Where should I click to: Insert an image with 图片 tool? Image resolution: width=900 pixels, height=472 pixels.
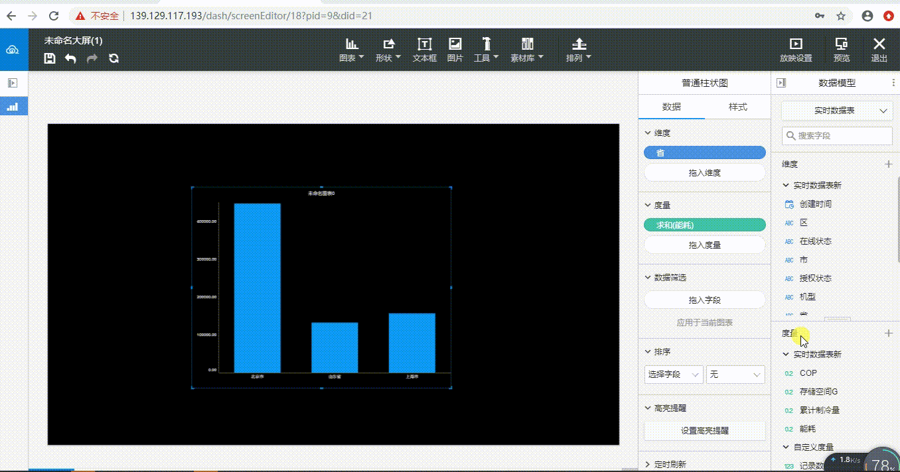[455, 50]
